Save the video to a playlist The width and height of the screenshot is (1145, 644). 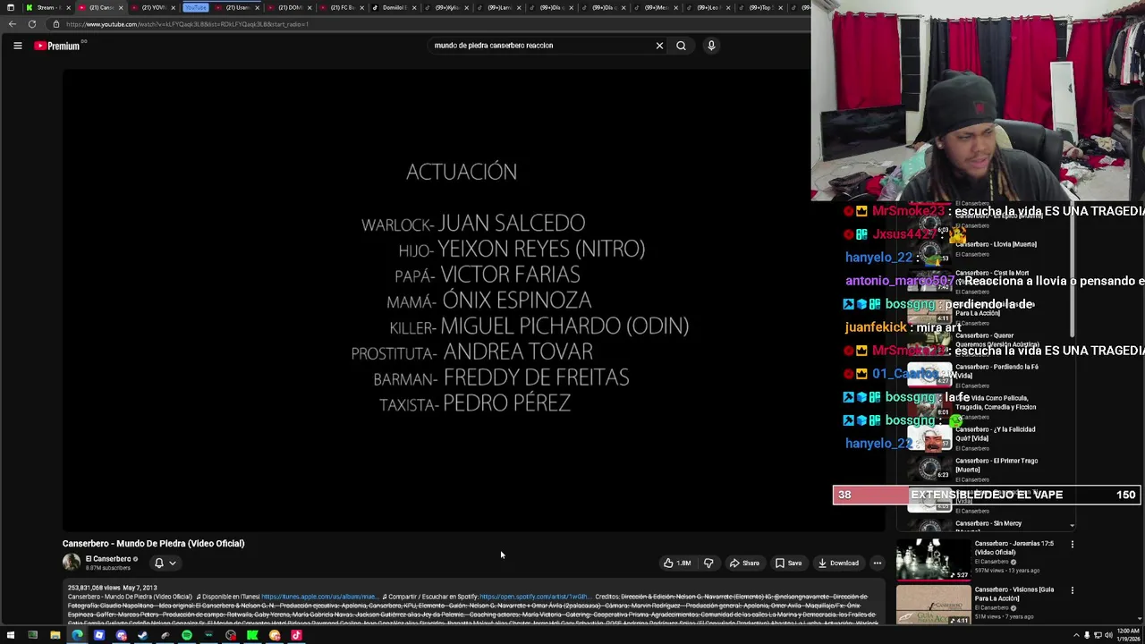point(788,563)
